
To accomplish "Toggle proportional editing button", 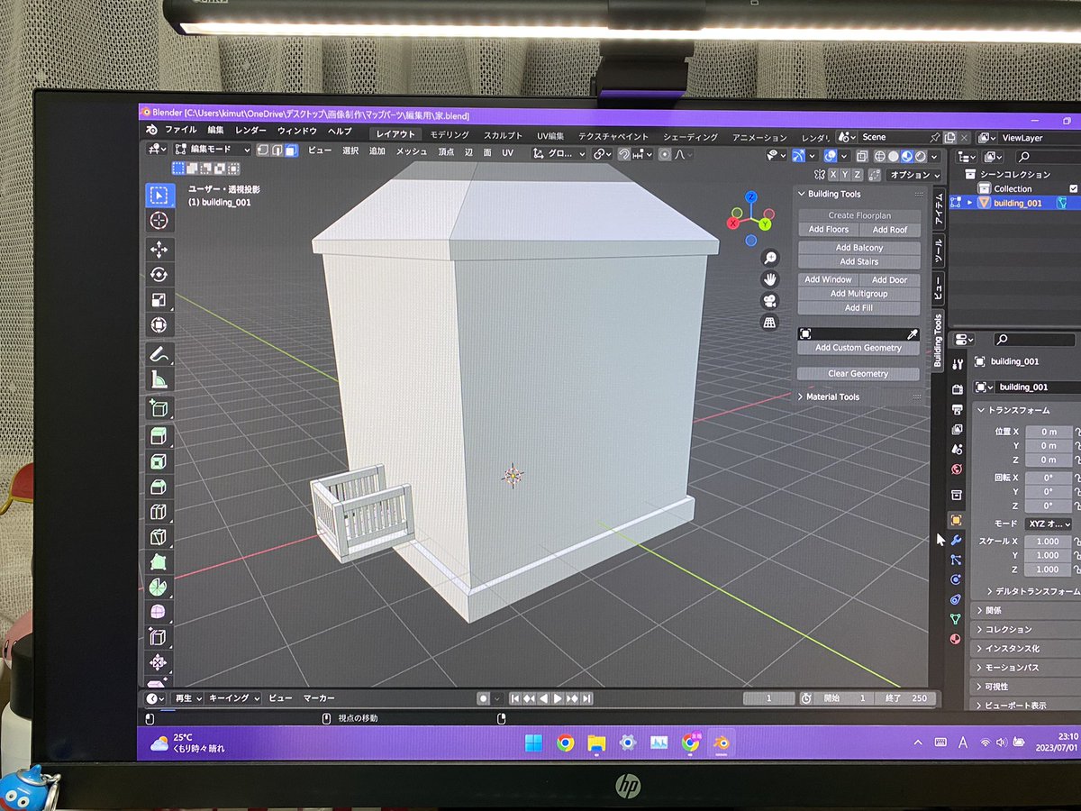I will 665,154.
